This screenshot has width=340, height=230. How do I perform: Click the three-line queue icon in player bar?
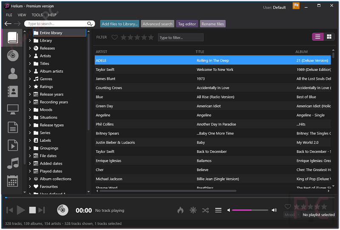218,210
